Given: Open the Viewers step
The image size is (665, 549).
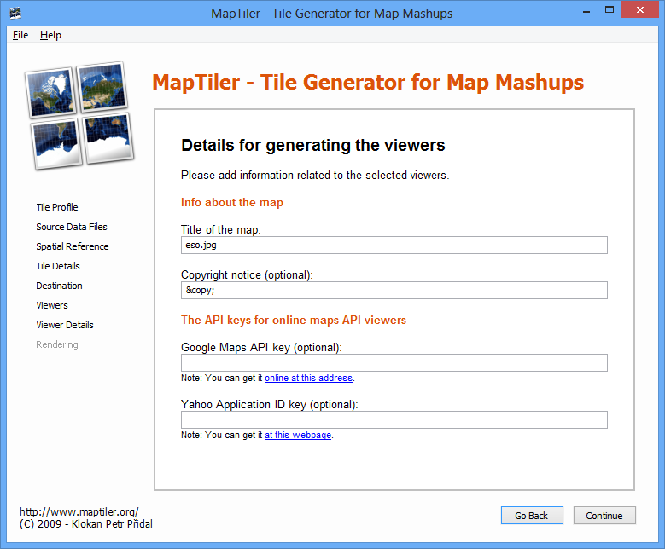Looking at the screenshot, I should [x=52, y=305].
